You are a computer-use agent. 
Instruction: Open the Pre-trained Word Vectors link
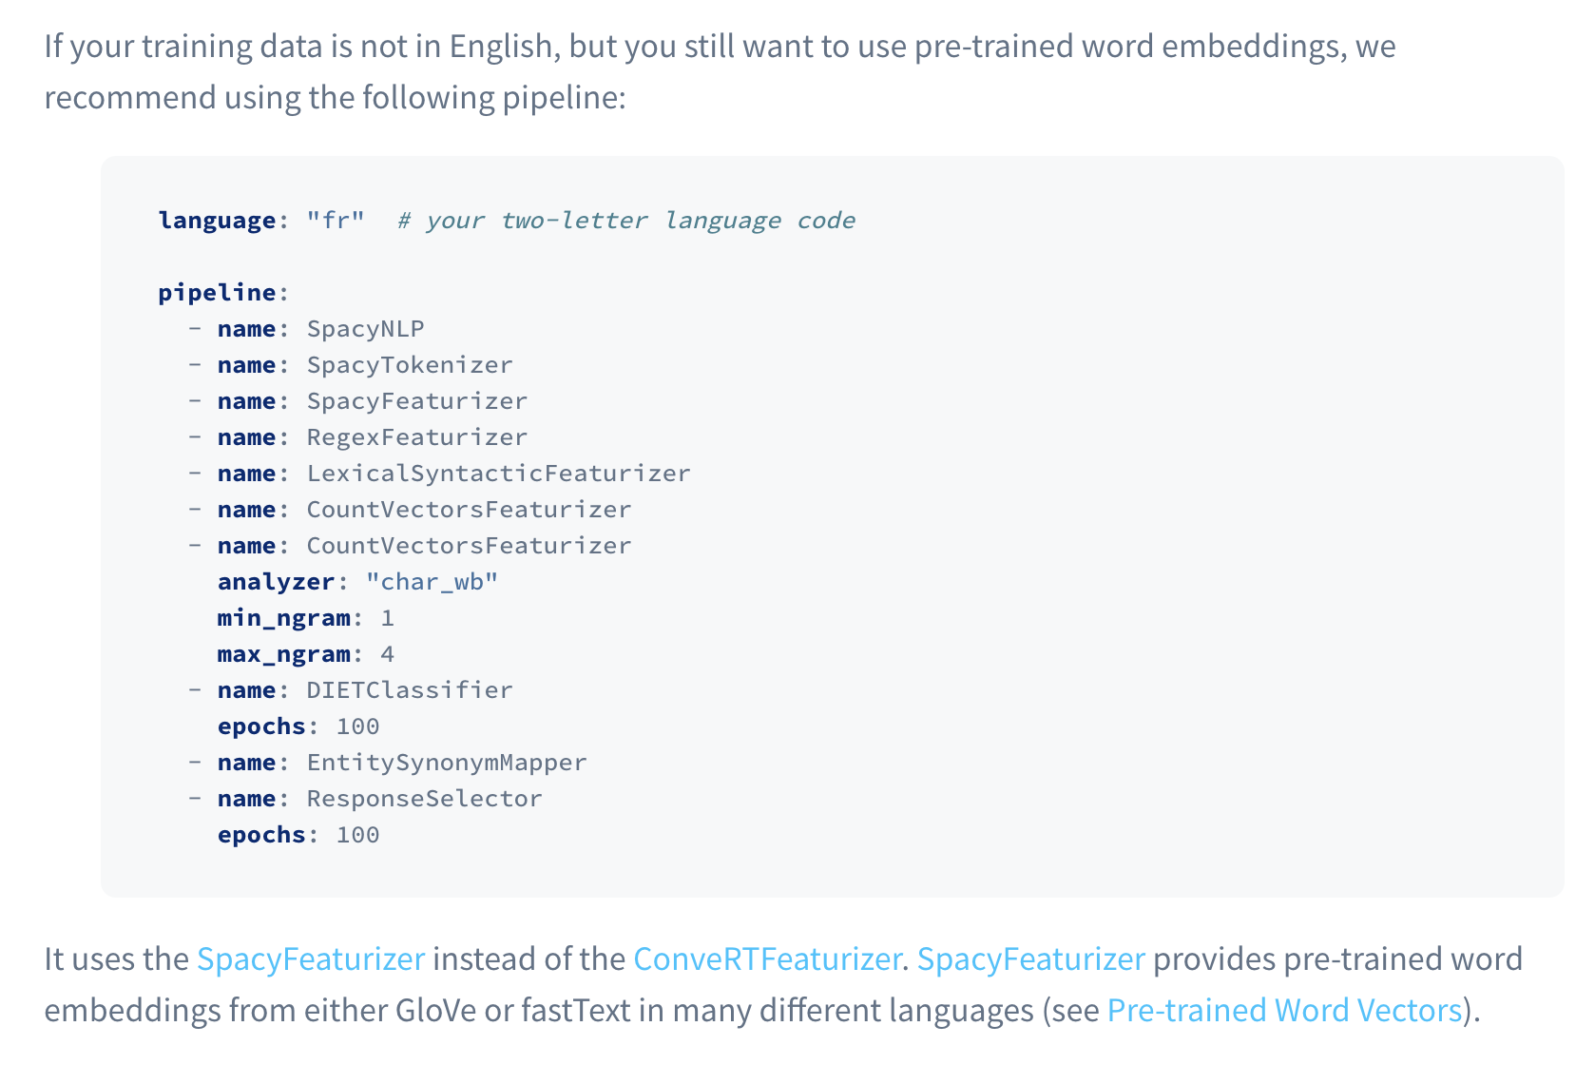click(1284, 1010)
